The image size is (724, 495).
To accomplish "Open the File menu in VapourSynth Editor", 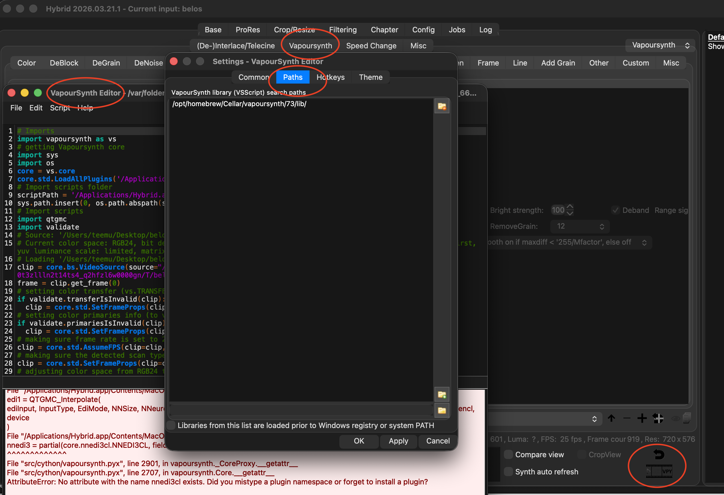I will click(16, 108).
